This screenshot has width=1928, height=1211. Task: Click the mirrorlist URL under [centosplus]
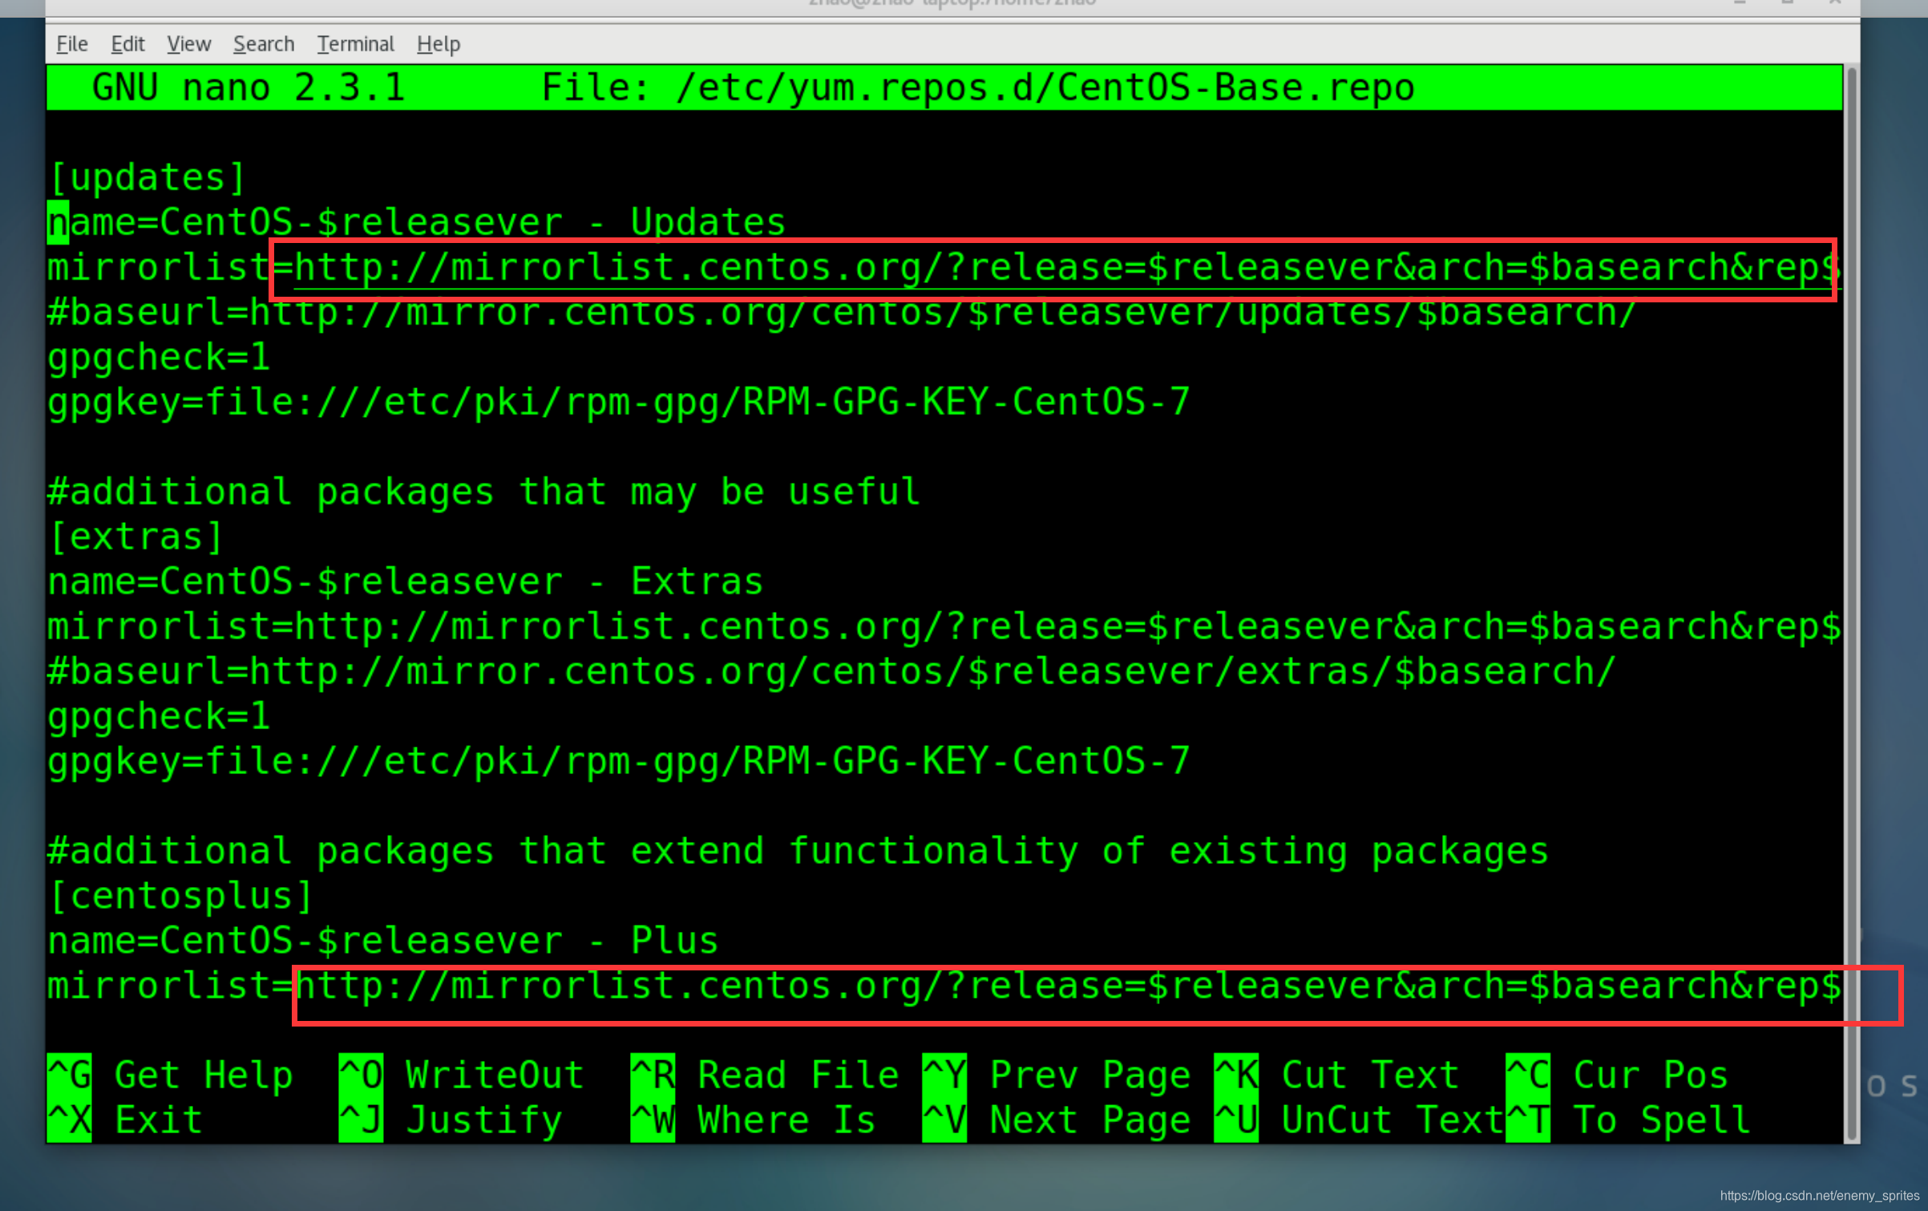click(x=1066, y=986)
